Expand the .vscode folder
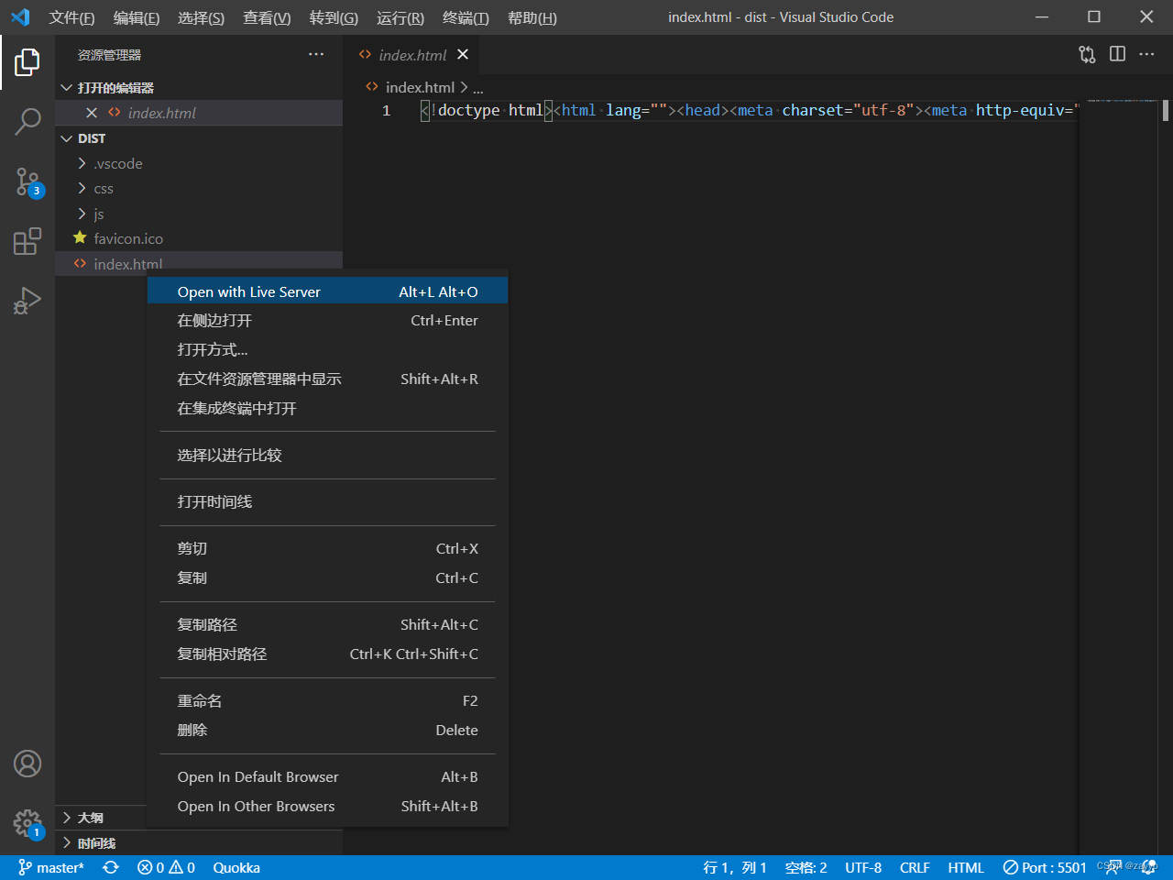 click(x=199, y=163)
